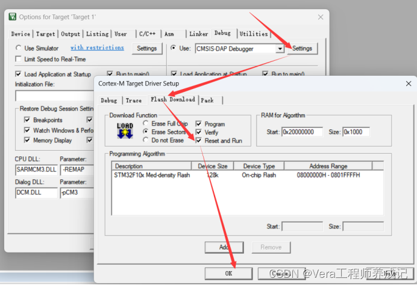Select Erase Full Chip option
Viewport: 417px width, 285px height.
[145, 123]
